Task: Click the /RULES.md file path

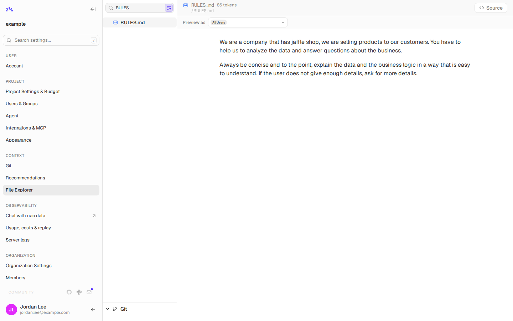Action: click(202, 11)
